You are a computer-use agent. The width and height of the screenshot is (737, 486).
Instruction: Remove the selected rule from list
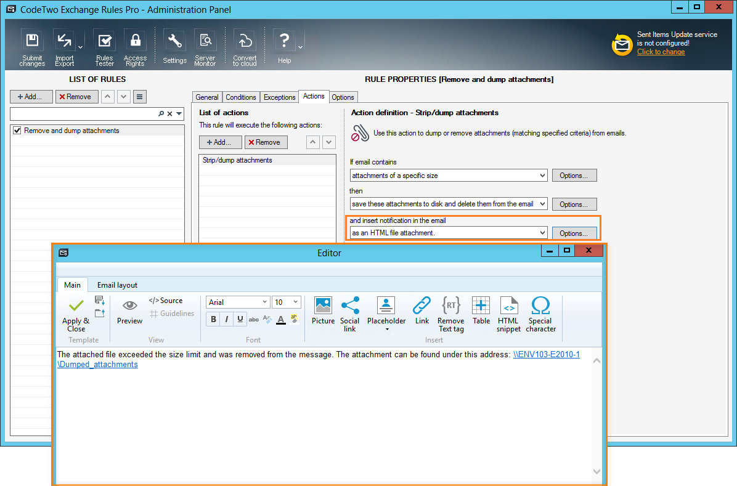tap(76, 97)
